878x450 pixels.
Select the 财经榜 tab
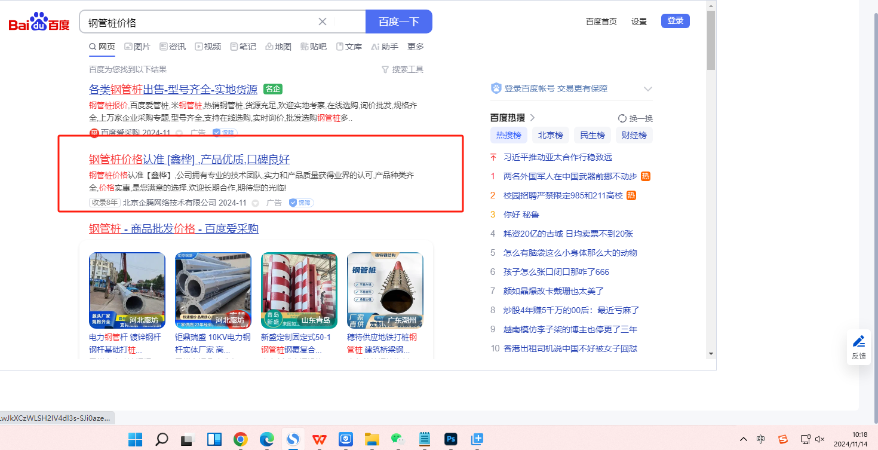pyautogui.click(x=634, y=135)
